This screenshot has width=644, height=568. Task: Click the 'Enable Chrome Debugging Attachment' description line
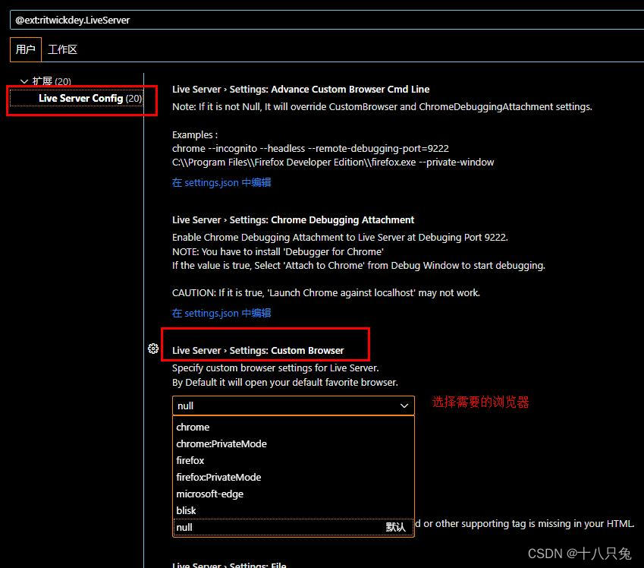coord(340,238)
